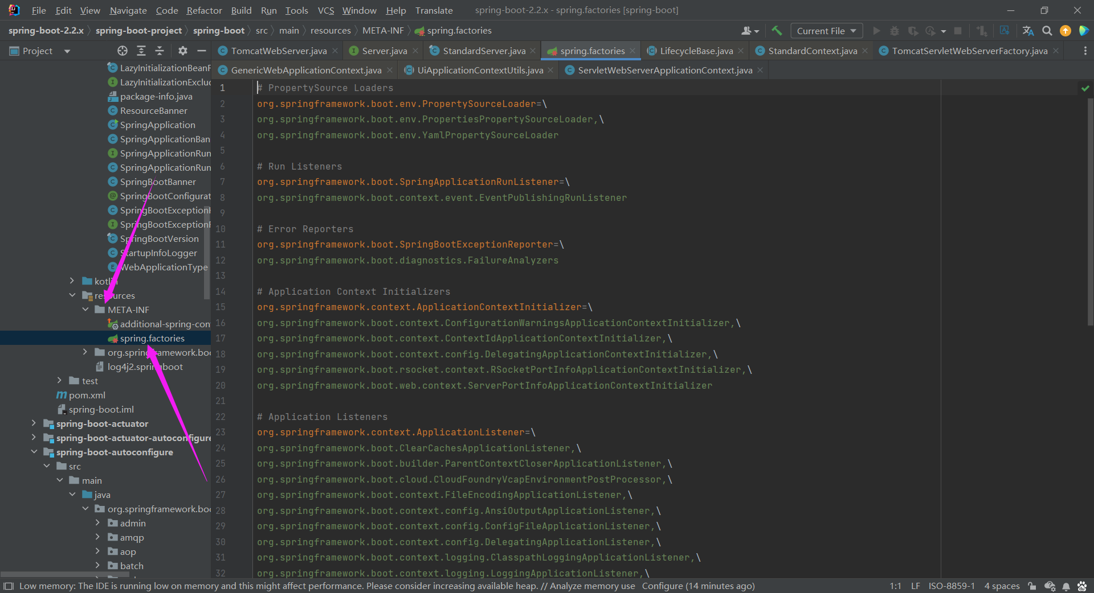
Task: Click the Build project hammer icon
Action: pos(777,31)
